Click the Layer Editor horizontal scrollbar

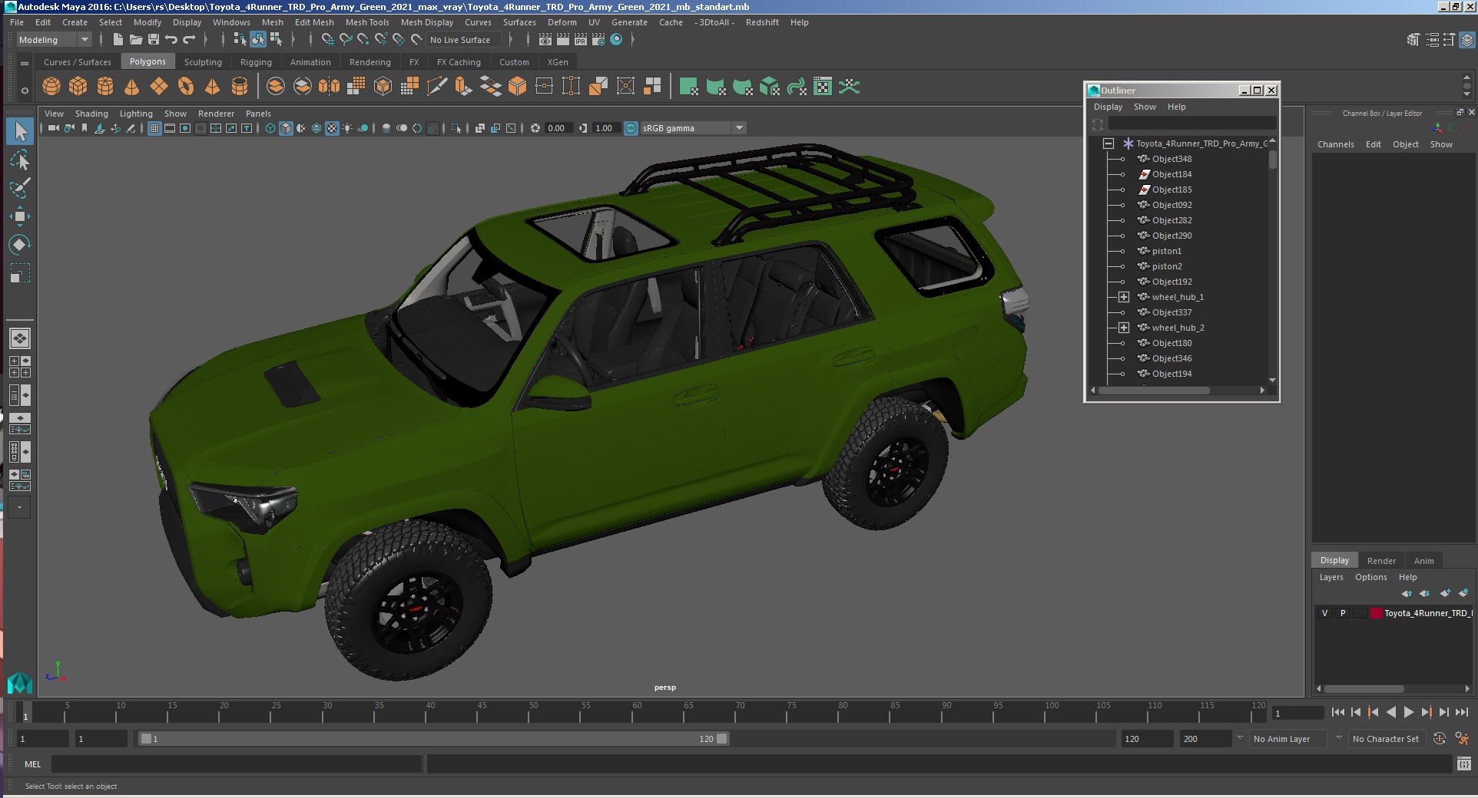1364,688
